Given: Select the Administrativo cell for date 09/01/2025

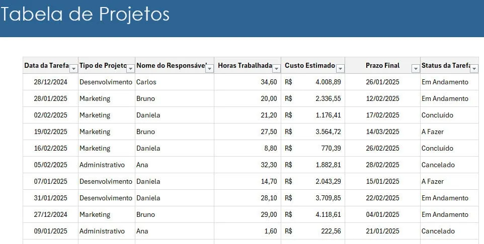Looking at the screenshot, I should (107, 231).
